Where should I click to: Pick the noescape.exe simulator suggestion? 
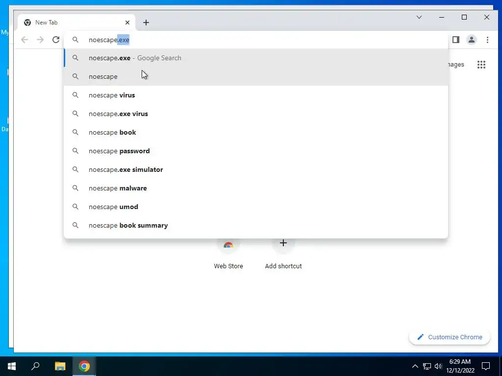256,169
